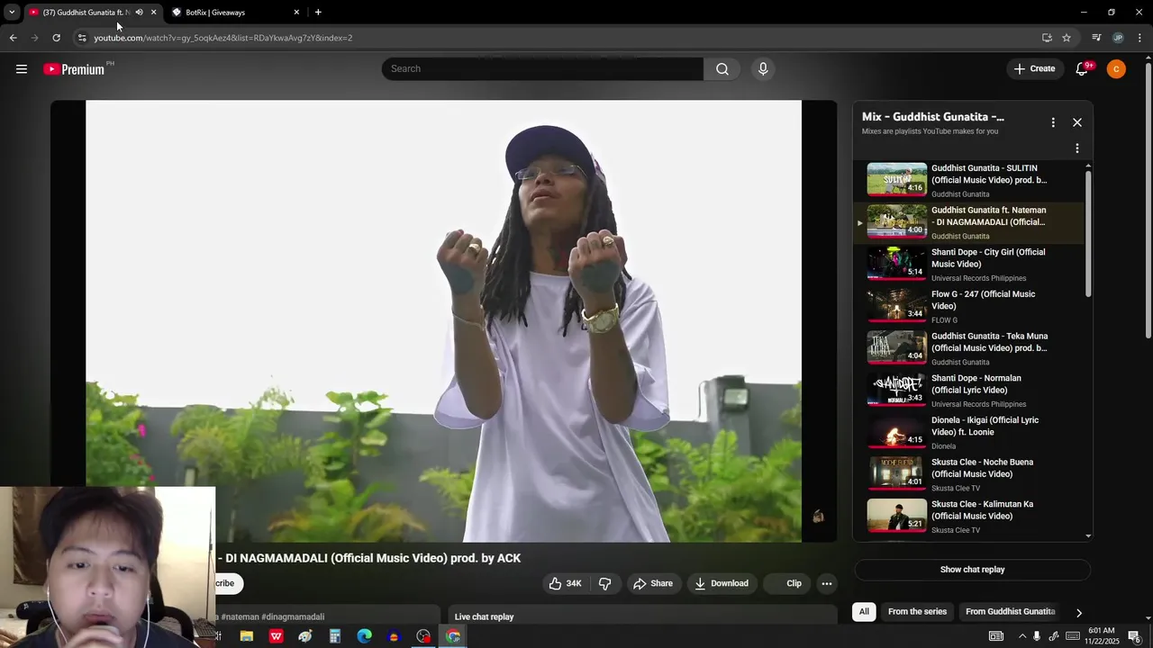The image size is (1153, 648).
Task: Click the playlist panel scrollbar
Action: tap(1088, 234)
